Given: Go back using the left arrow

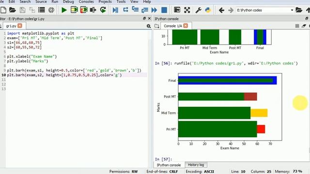Looking at the screenshot, I should (221, 10).
